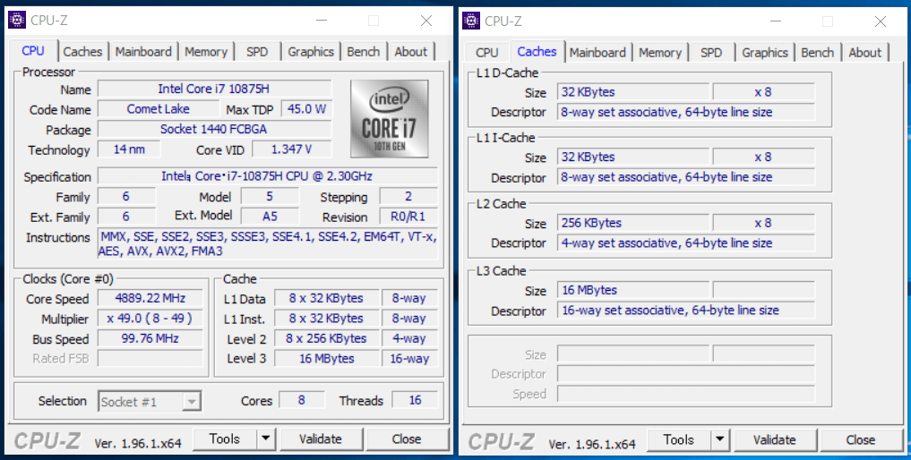Click the Bus Speed value 99.76 MHz
This screenshot has width=911, height=460.
tap(150, 338)
